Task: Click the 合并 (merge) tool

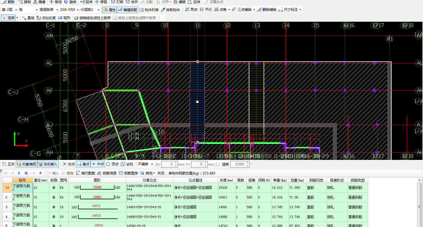Action: 132,2
